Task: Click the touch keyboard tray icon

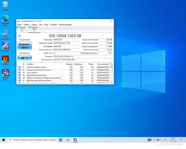Action: click(x=149, y=140)
